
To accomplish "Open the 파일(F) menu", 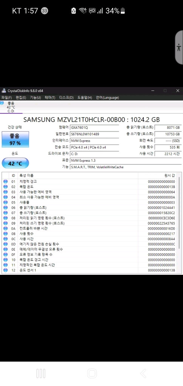I will pos(6,98).
